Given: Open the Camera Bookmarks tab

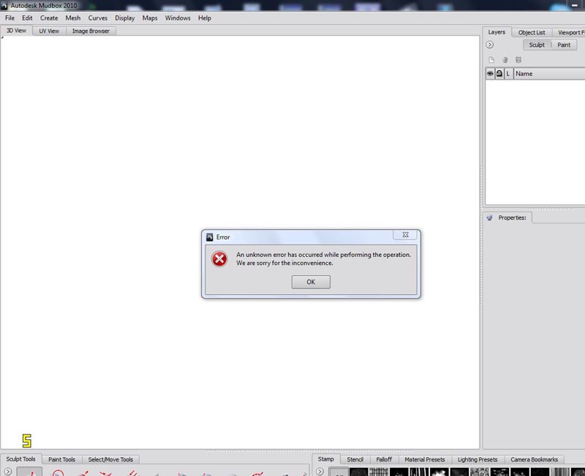Looking at the screenshot, I should 534,459.
